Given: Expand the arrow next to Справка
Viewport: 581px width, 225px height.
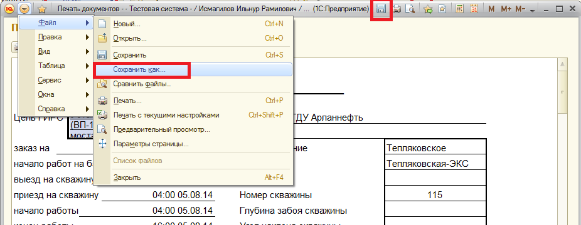Looking at the screenshot, I should tap(87, 109).
